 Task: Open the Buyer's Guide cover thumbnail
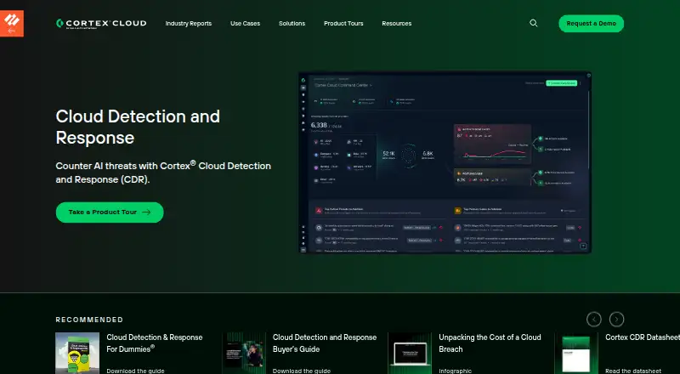point(244,353)
